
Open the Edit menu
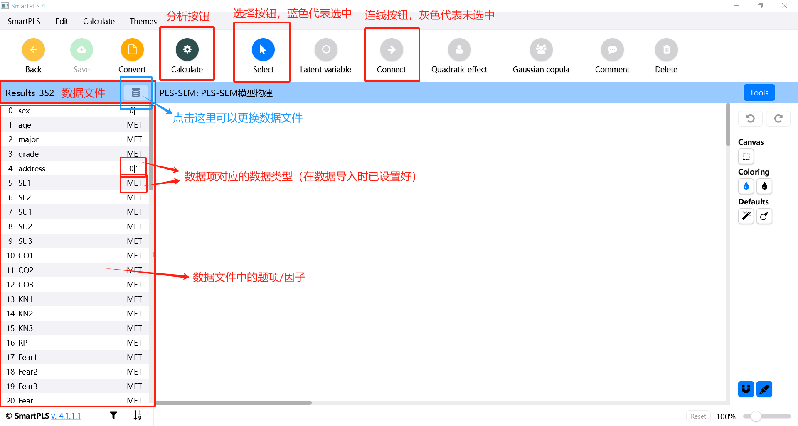[x=62, y=21]
